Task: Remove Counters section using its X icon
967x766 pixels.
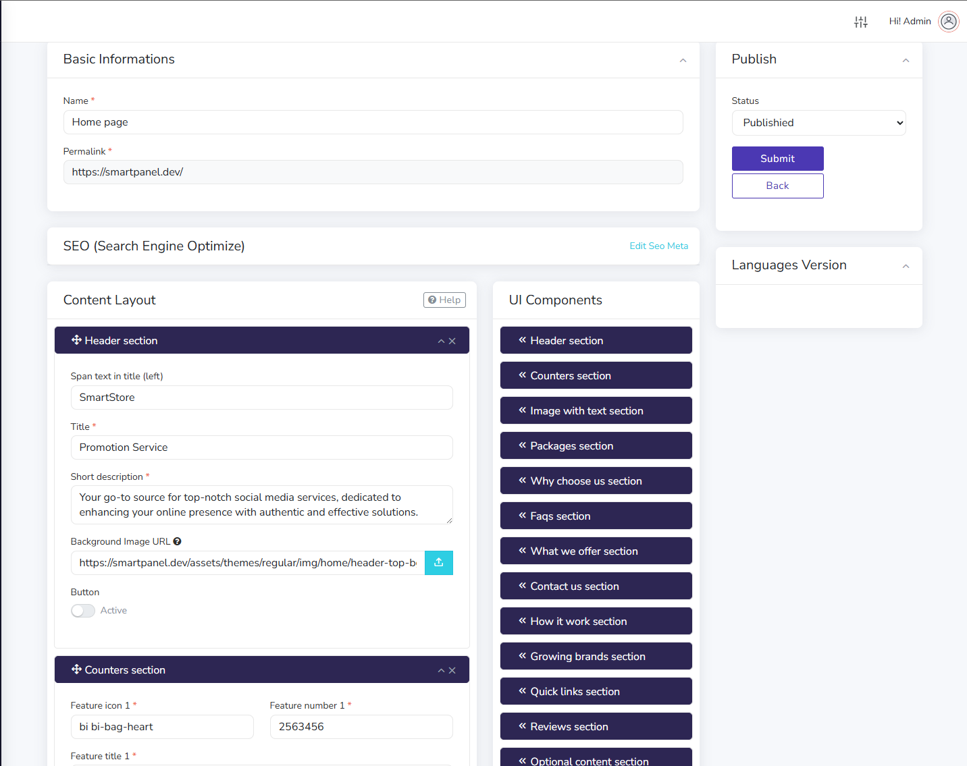Action: 452,670
